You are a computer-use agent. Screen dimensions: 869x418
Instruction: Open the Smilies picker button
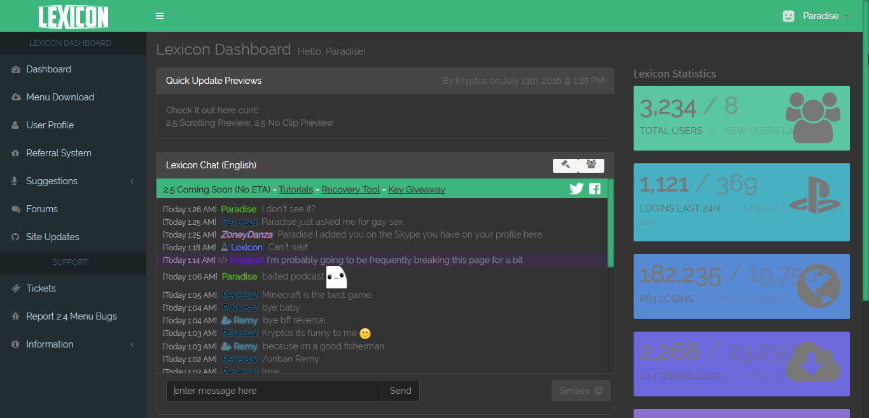tap(581, 391)
